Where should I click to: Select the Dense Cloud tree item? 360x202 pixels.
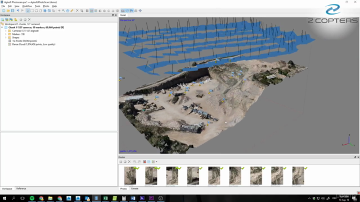coord(34,44)
